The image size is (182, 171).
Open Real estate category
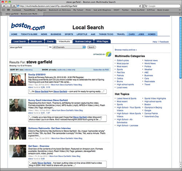point(150,82)
